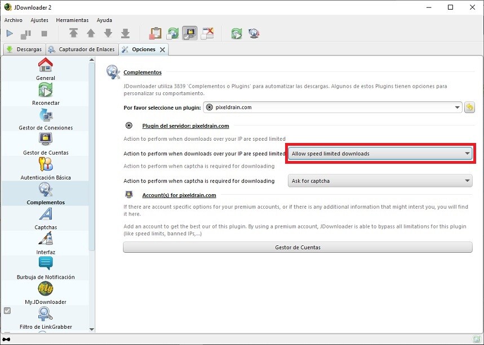This screenshot has height=345, width=484.
Task: Start downloads with the play icon
Action: click(x=10, y=33)
